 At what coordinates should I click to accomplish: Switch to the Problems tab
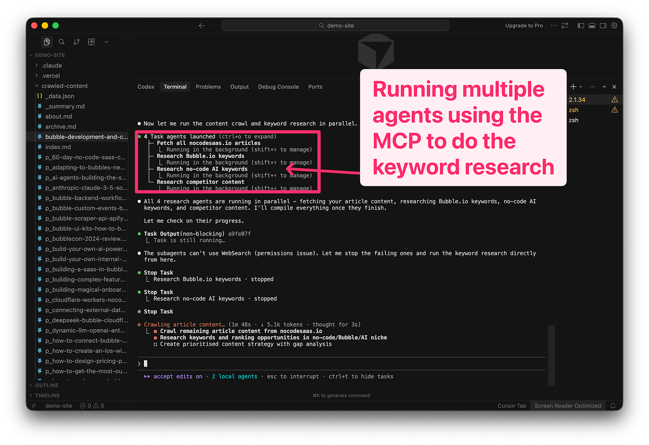(x=208, y=87)
